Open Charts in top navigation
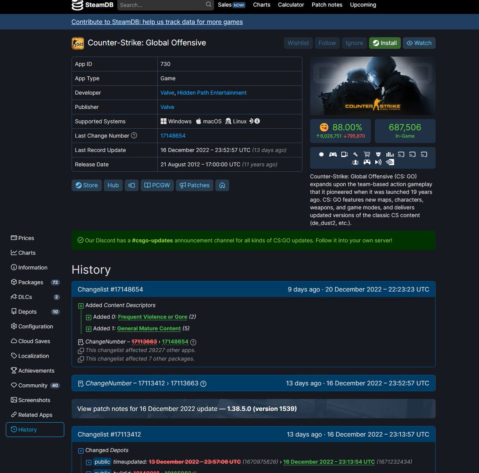This screenshot has height=473, width=479. coord(261,5)
